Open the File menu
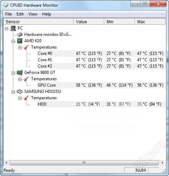Viewport: 169px width, 176px height. pyautogui.click(x=8, y=14)
